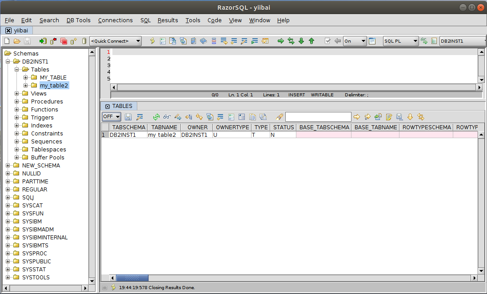Click the open file folder icon in the toolbar

point(17,41)
